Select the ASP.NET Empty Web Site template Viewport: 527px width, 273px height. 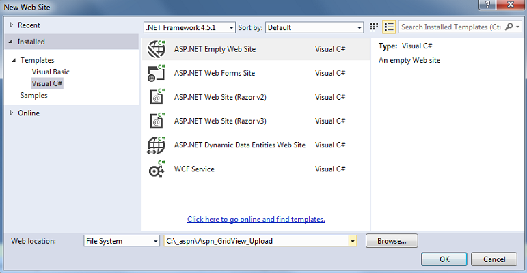coord(256,49)
